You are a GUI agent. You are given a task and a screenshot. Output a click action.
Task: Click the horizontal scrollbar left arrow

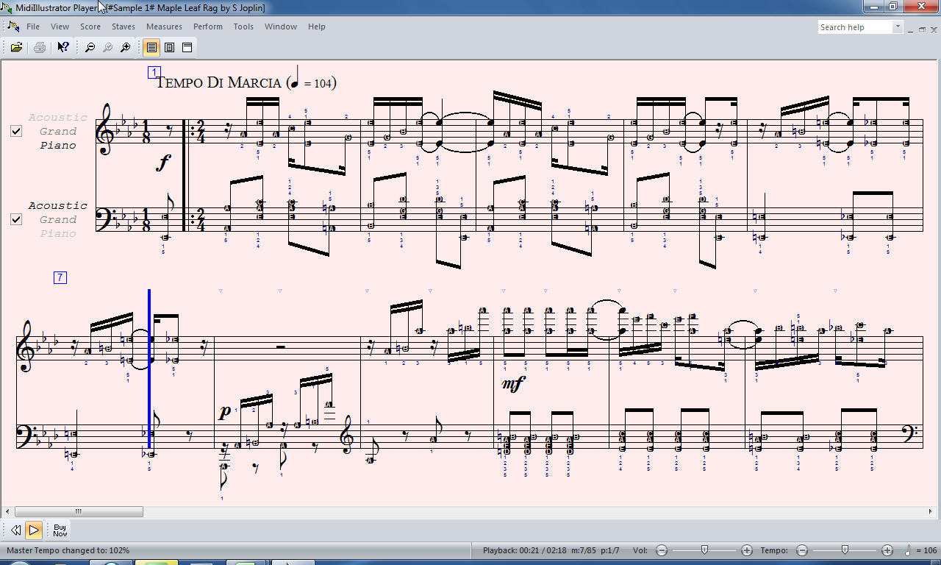coord(8,511)
